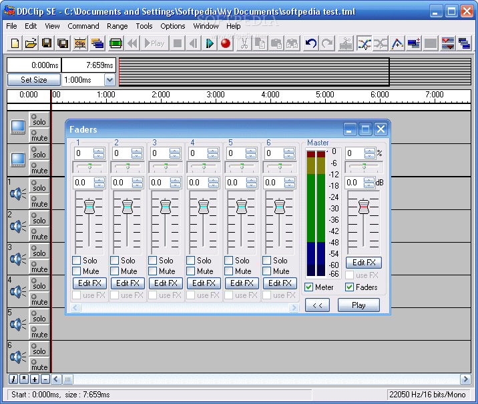This screenshot has height=404, width=478.
Task: Click the highlighted crossfade toolbar icon
Action: click(x=365, y=43)
